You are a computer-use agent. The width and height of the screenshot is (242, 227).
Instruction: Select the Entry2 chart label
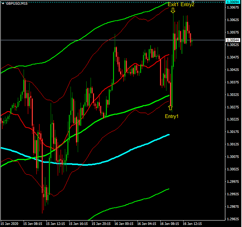(x=187, y=5)
